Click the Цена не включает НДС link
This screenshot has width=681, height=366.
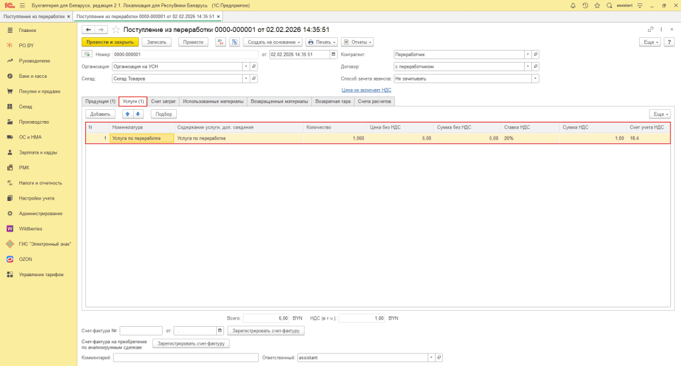click(x=366, y=89)
